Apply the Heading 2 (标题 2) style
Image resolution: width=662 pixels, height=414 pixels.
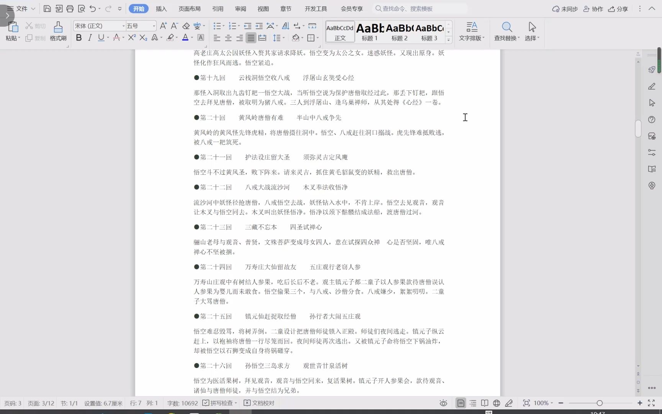(x=400, y=31)
